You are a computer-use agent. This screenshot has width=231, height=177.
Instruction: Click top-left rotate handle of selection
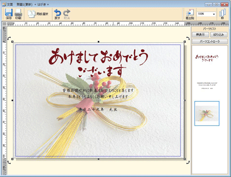point(9,38)
